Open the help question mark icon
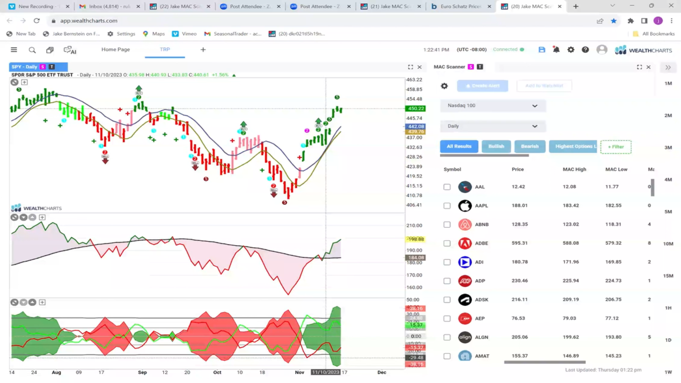The width and height of the screenshot is (681, 383). point(585,50)
